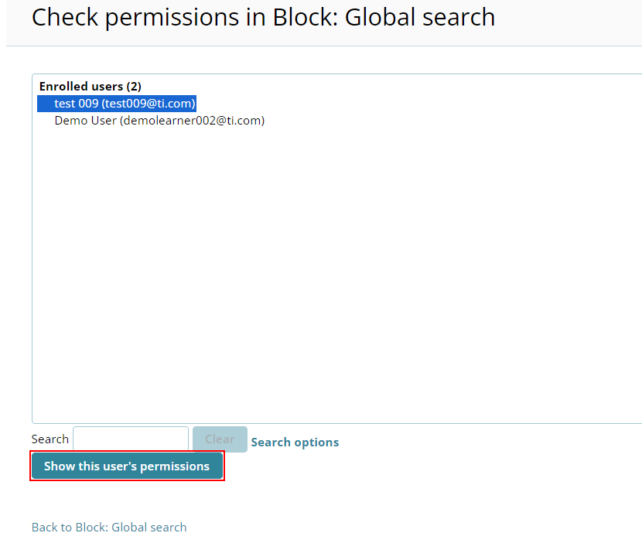The image size is (642, 550).
Task: Click the highlighted blue selected user row
Action: tap(117, 104)
